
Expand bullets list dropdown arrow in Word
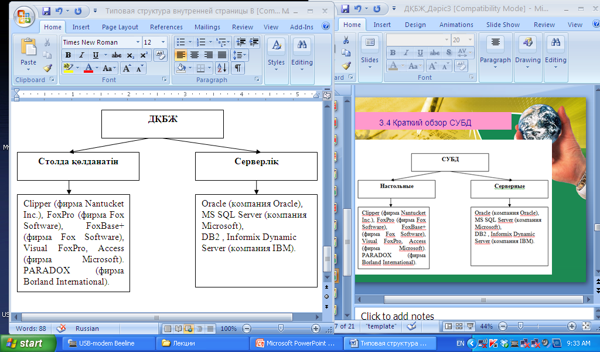[x=190, y=42]
